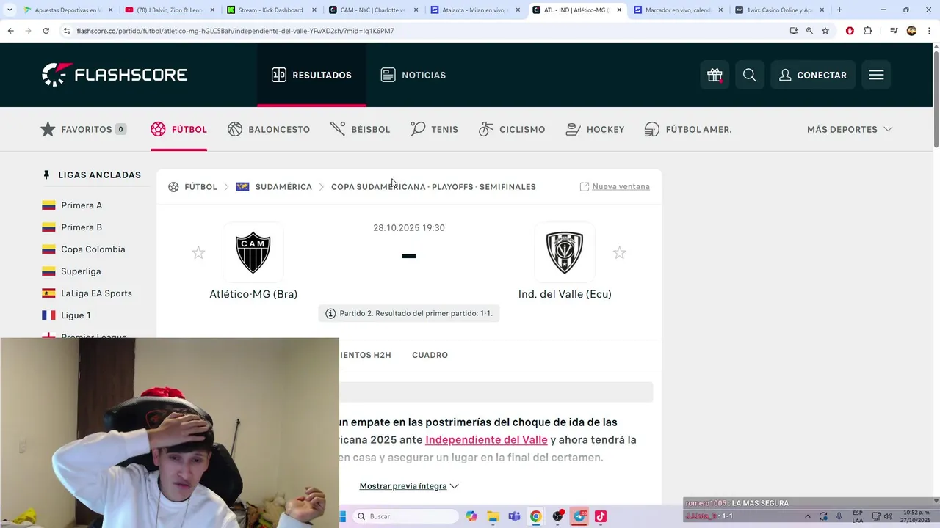Open browser zoom magnifier icon
This screenshot has width=940, height=528.
(809, 31)
